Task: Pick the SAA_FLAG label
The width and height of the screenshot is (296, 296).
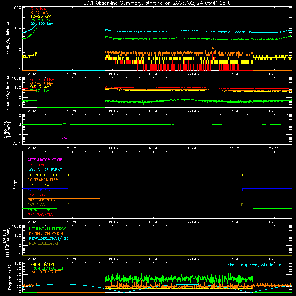Action: [36, 195]
